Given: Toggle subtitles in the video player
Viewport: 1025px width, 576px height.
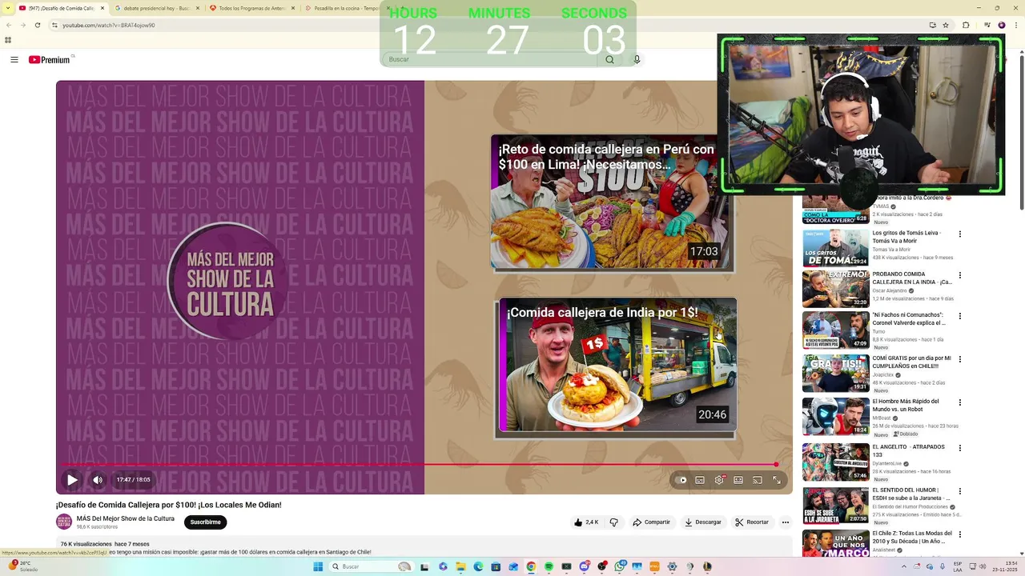Looking at the screenshot, I should 700,480.
